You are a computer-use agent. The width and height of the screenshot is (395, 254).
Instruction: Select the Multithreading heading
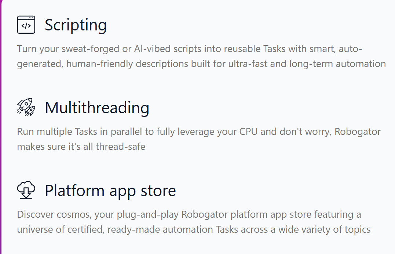(x=97, y=108)
